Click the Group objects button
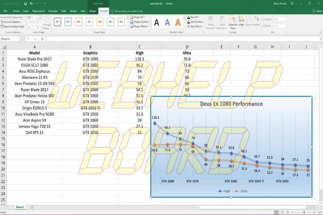The image size is (323, 215). 249,21
